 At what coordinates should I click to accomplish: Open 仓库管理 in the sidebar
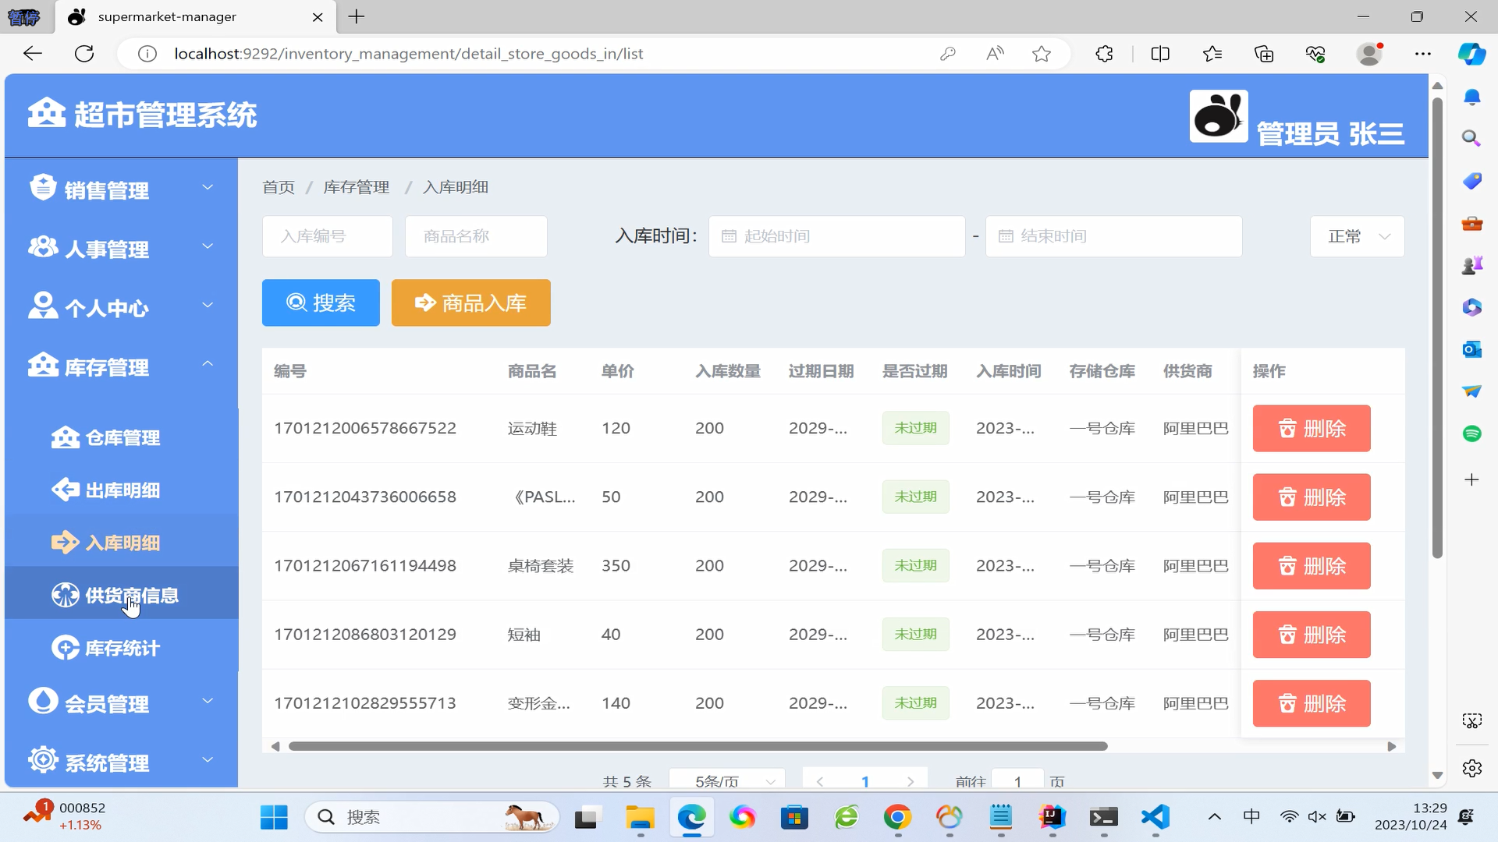(x=122, y=438)
